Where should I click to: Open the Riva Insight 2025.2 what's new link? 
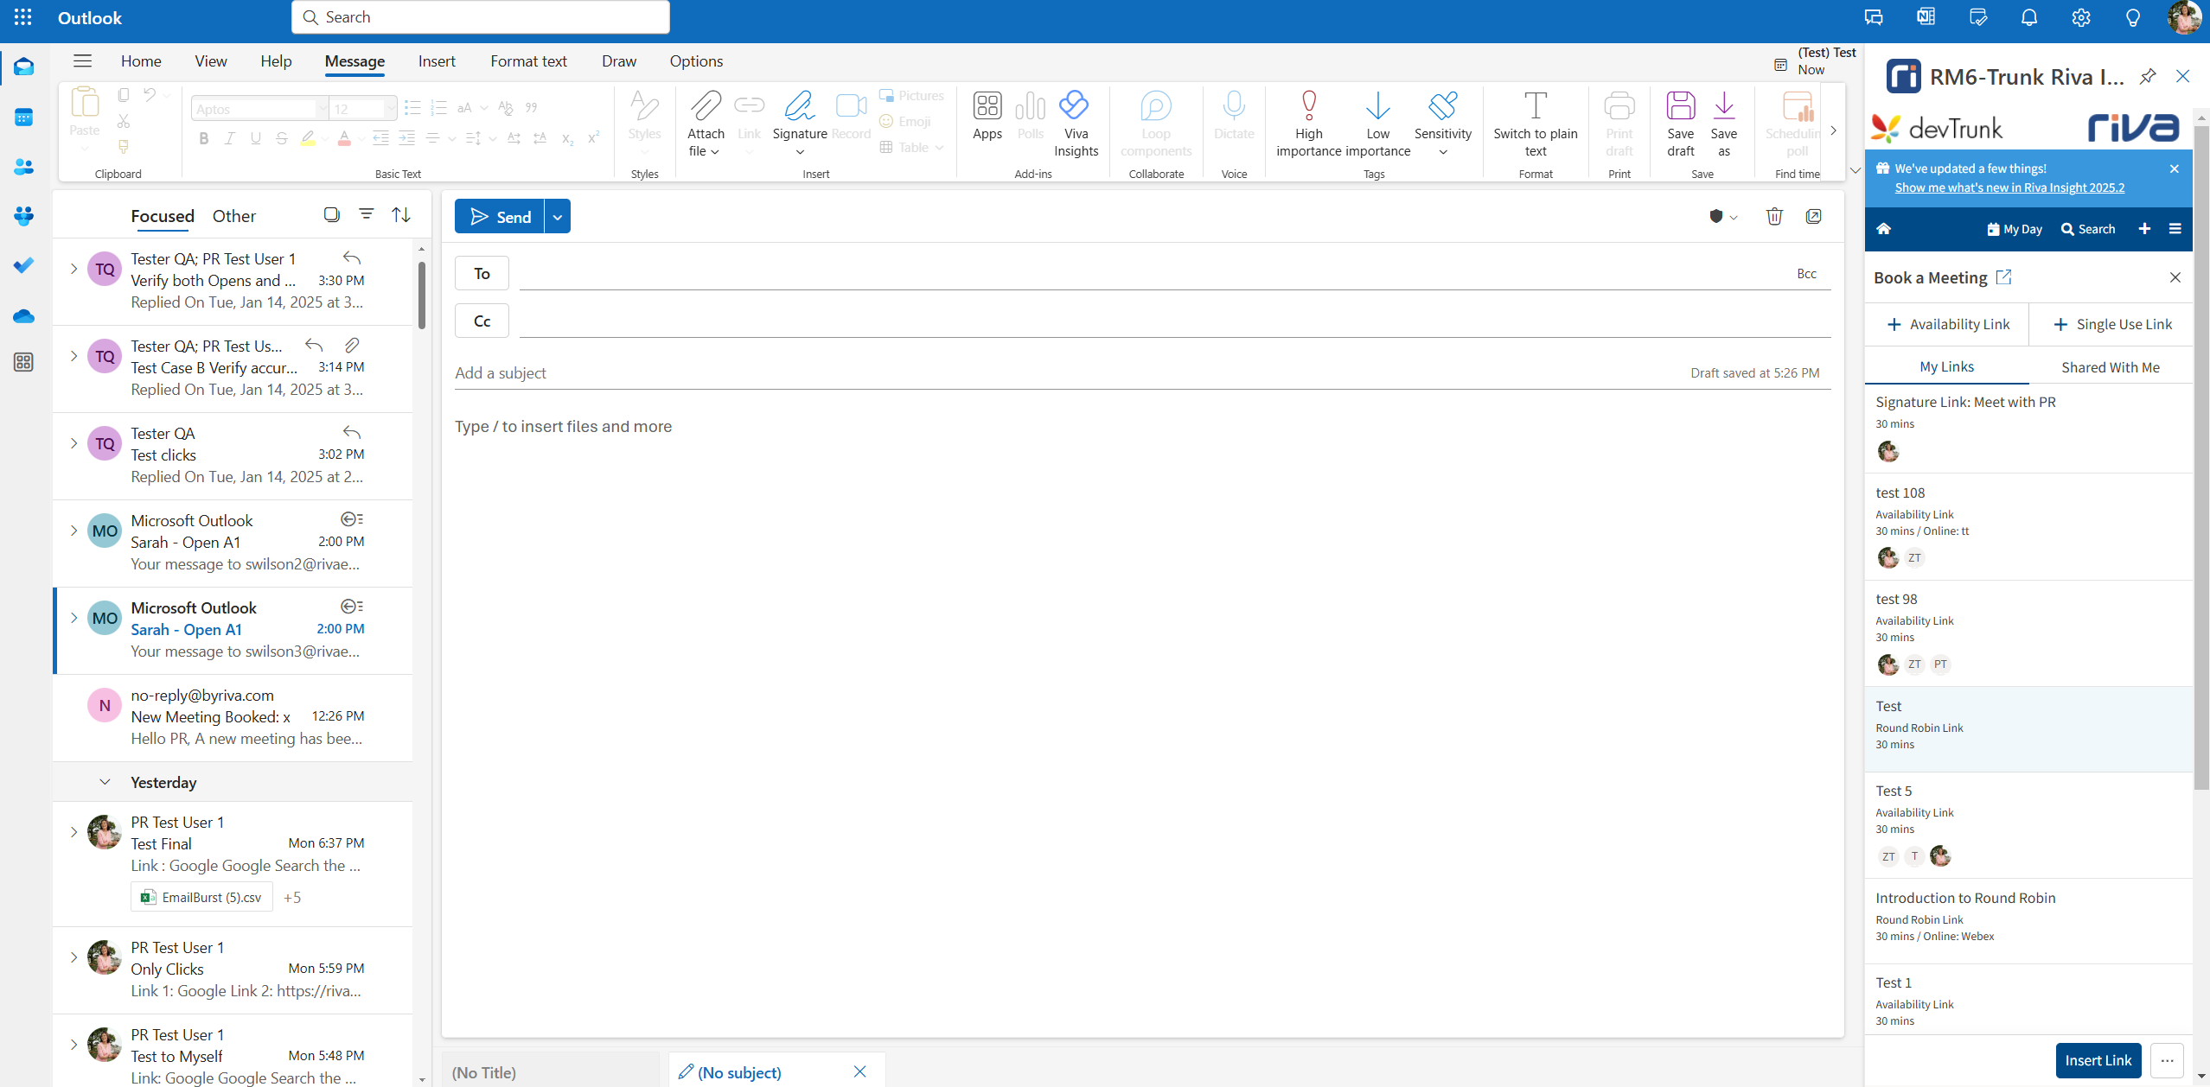(x=2009, y=188)
